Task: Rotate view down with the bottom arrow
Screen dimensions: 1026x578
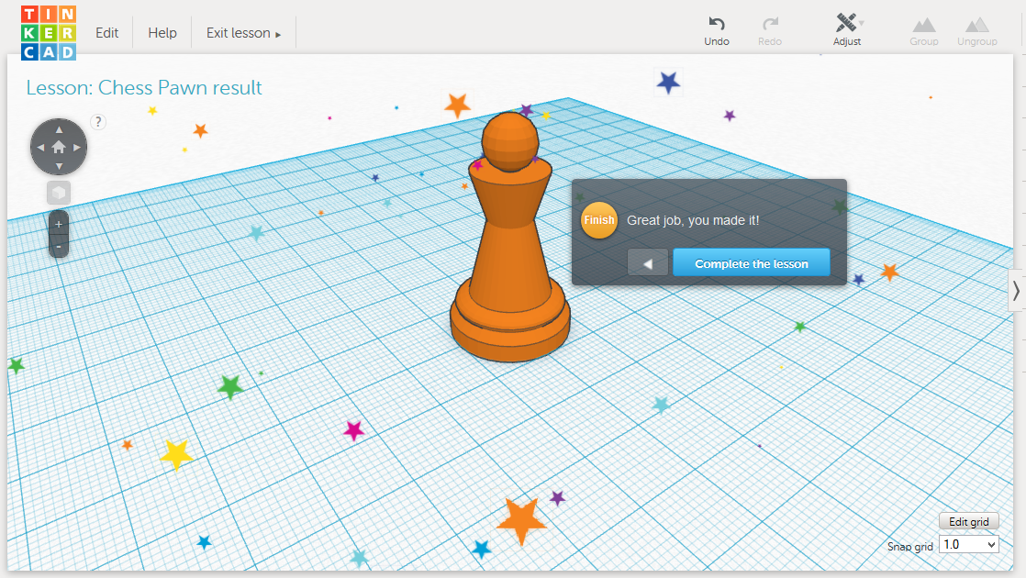Action: click(x=59, y=166)
